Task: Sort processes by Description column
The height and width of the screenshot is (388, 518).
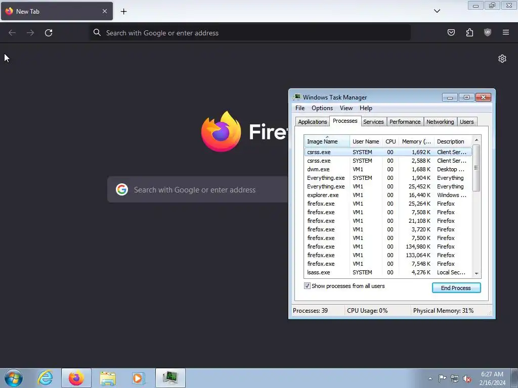Action: pos(453,141)
